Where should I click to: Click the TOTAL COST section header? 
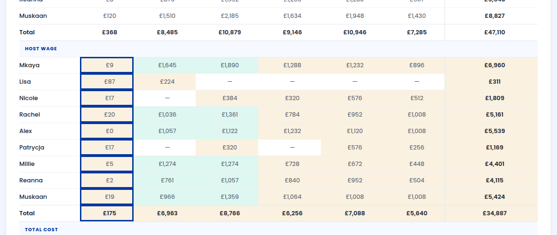click(x=41, y=230)
